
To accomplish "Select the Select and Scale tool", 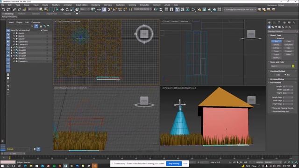I will pos(72,9).
